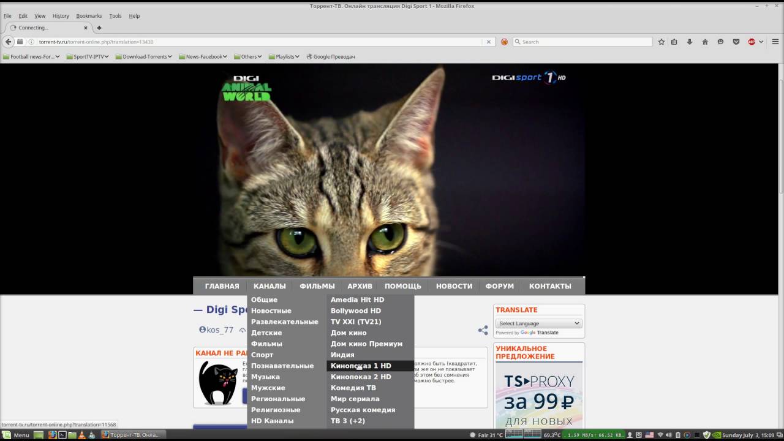Select HD Каналы category

click(272, 421)
